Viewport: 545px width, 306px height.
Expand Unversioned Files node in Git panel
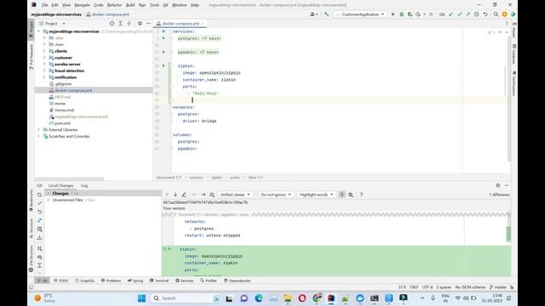coord(49,201)
